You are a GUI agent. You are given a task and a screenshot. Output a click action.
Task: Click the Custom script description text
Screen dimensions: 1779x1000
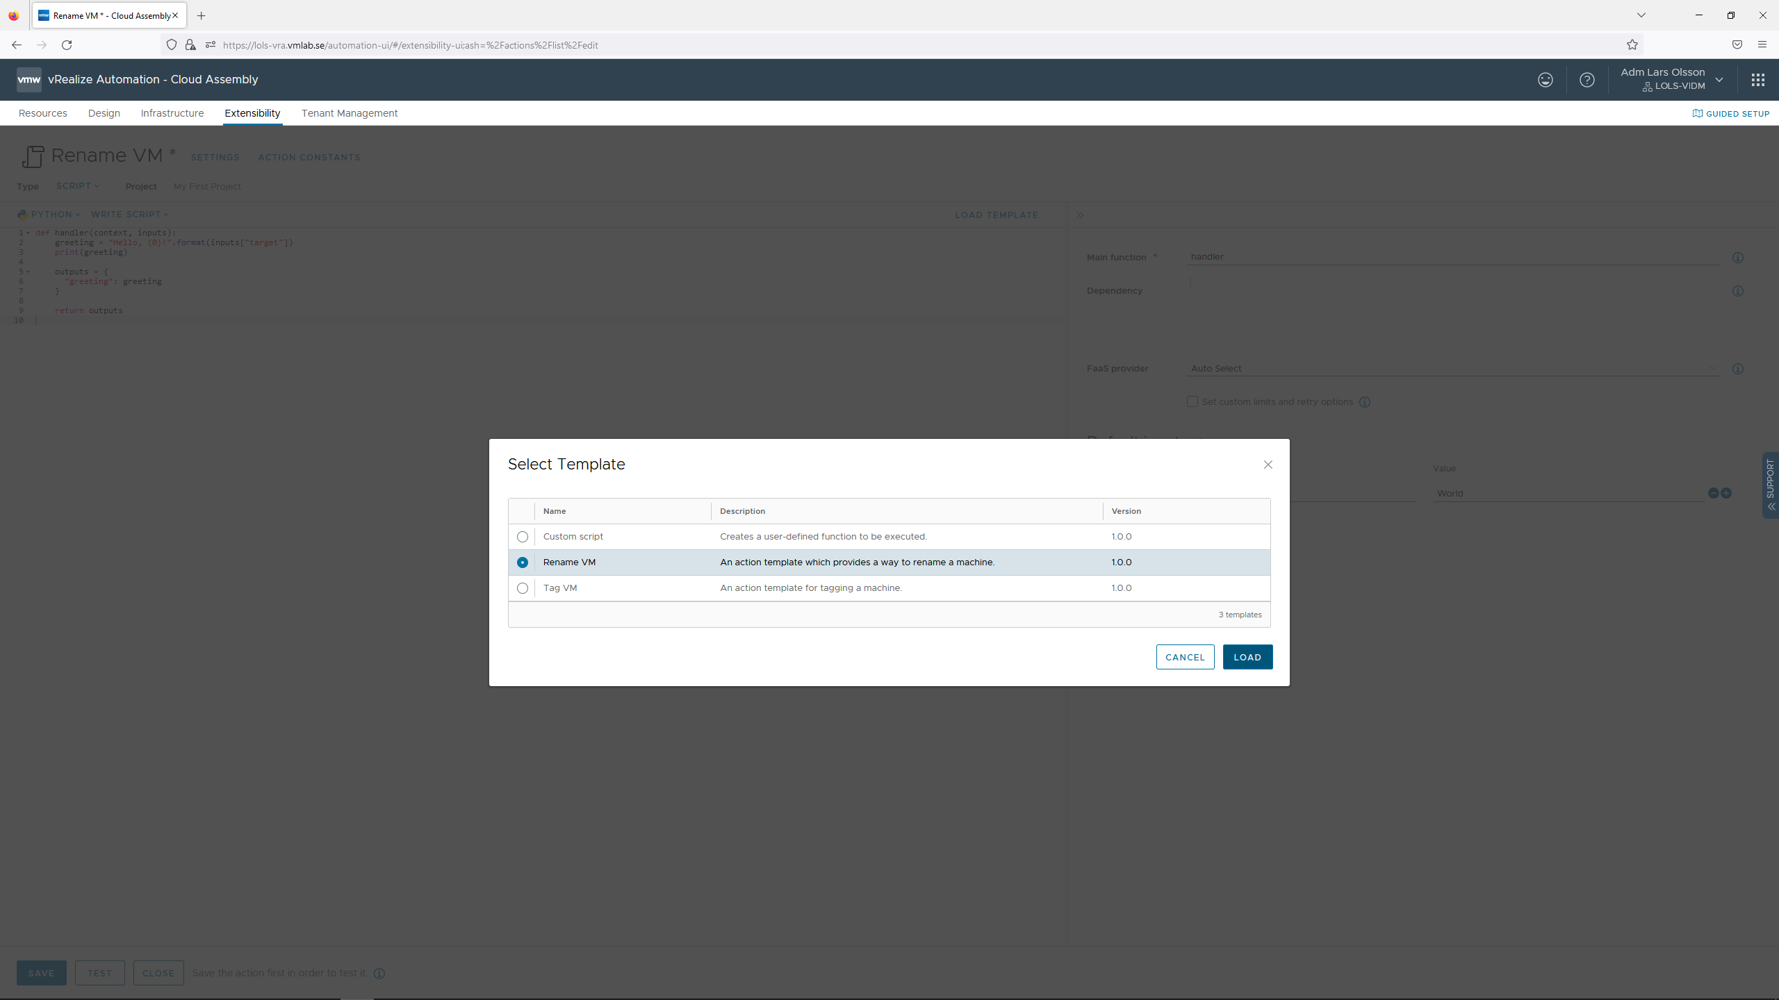tap(823, 537)
